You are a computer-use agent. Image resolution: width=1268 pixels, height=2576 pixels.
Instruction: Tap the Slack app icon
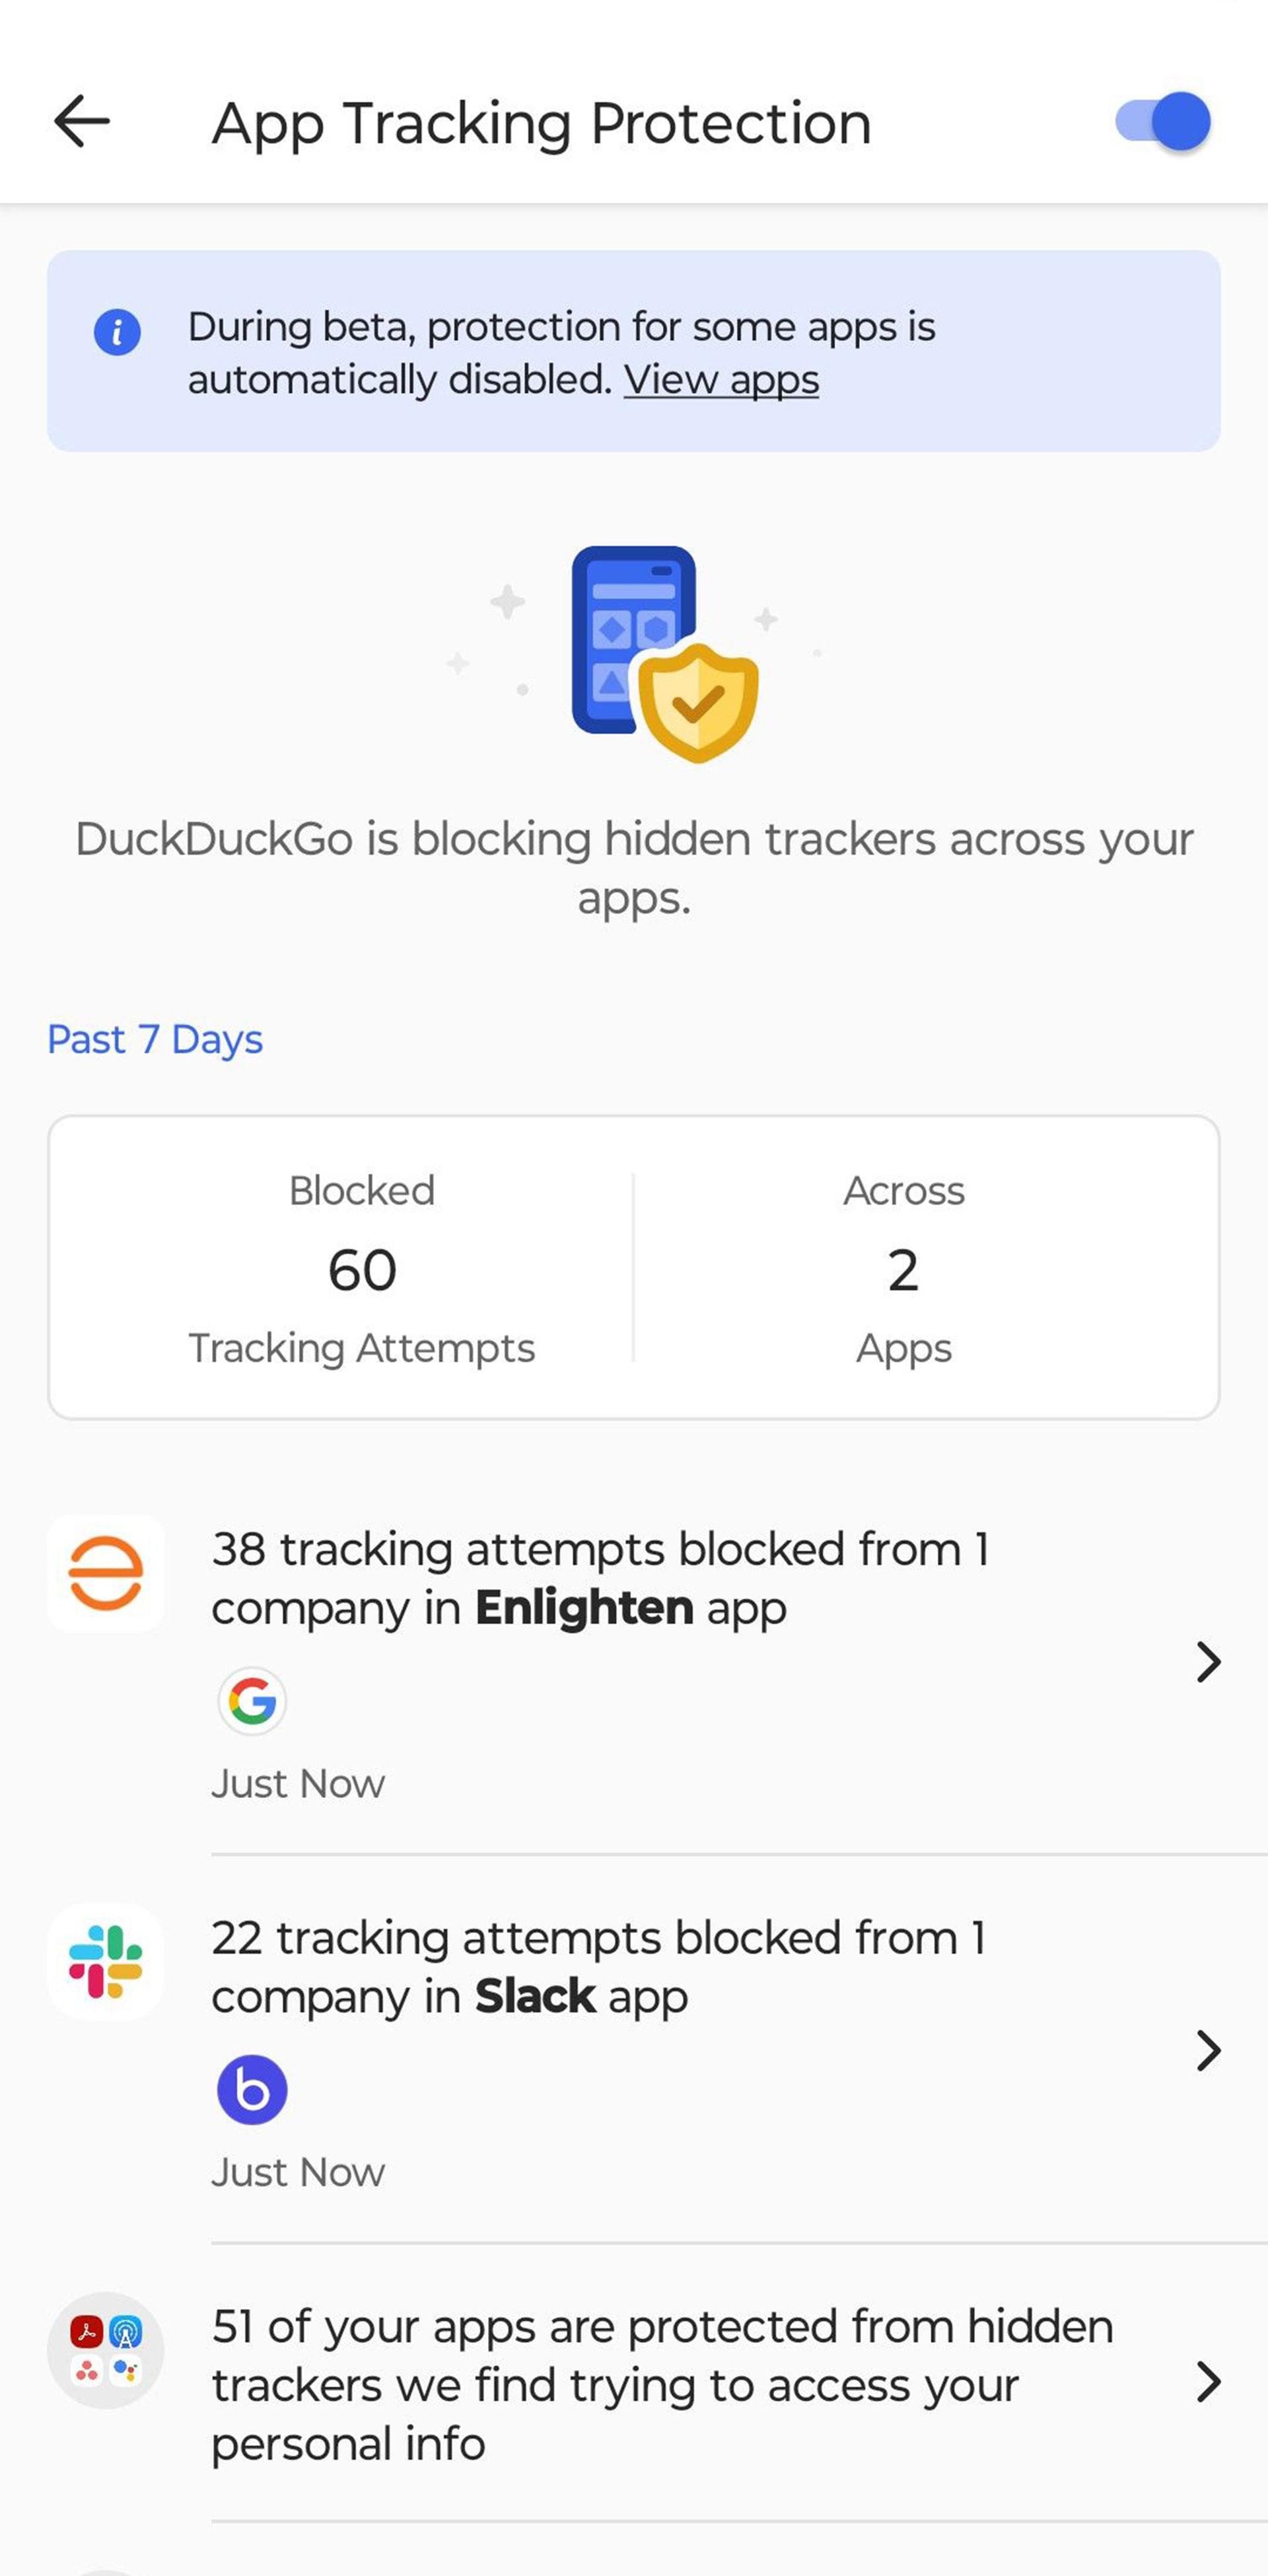point(106,1962)
